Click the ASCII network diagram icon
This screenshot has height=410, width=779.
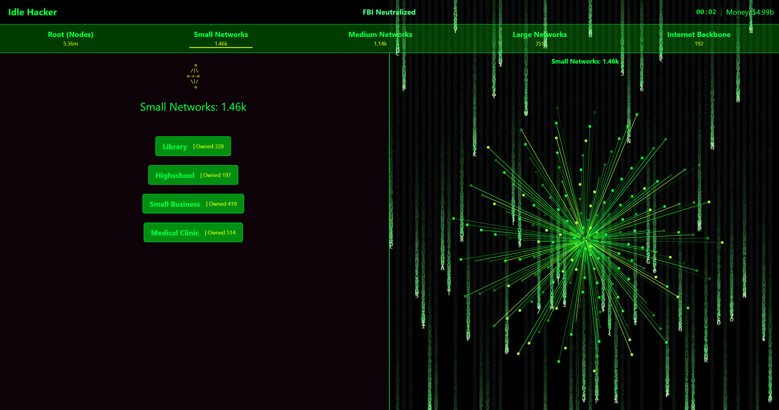(x=194, y=76)
